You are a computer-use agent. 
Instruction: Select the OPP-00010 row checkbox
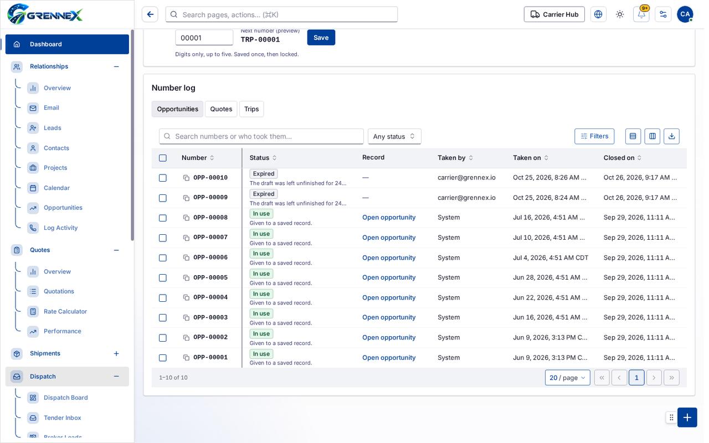point(163,178)
